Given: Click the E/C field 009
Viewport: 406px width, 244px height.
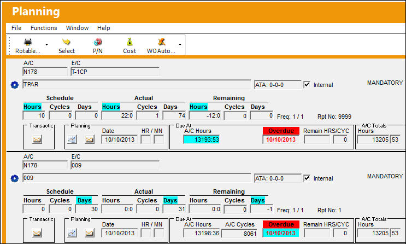Looking at the screenshot, I should (115, 165).
